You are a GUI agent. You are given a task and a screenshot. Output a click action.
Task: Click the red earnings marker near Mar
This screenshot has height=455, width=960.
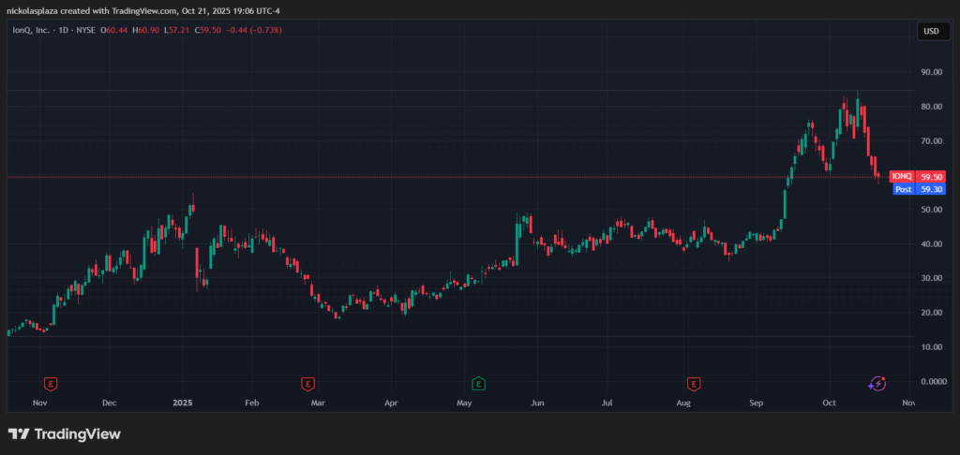pos(307,383)
